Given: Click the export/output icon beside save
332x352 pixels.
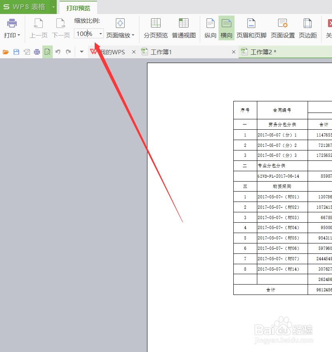Looking at the screenshot, I should (27, 52).
